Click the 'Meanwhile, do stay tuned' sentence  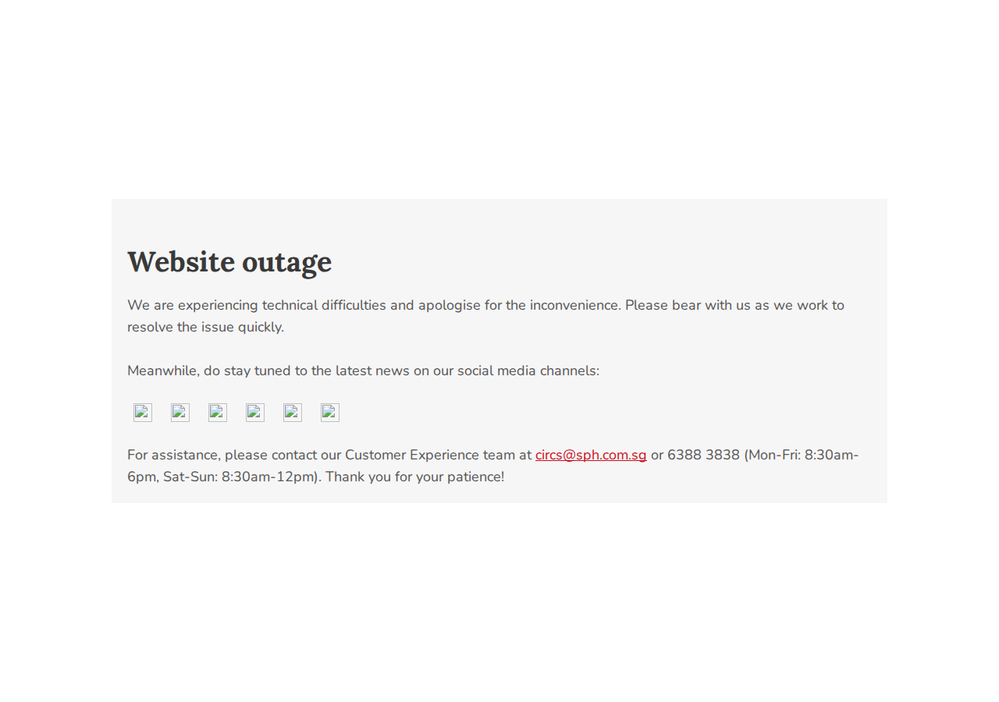point(363,370)
